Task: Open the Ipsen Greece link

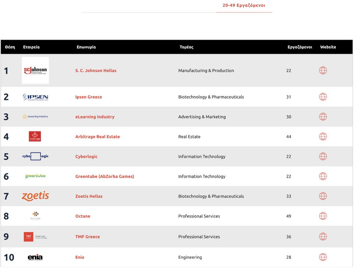Action: [88, 97]
